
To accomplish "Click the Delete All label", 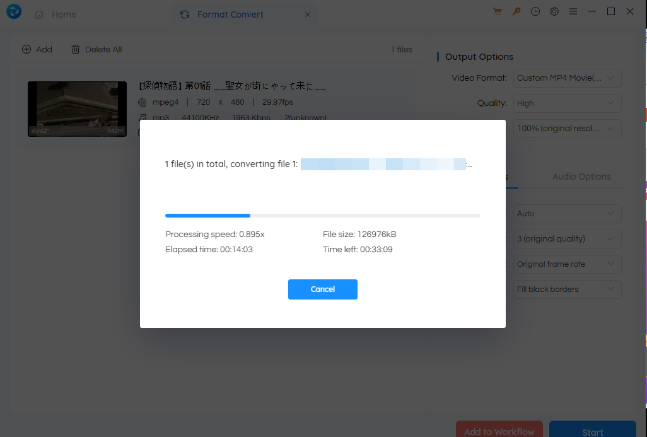I will [x=103, y=50].
